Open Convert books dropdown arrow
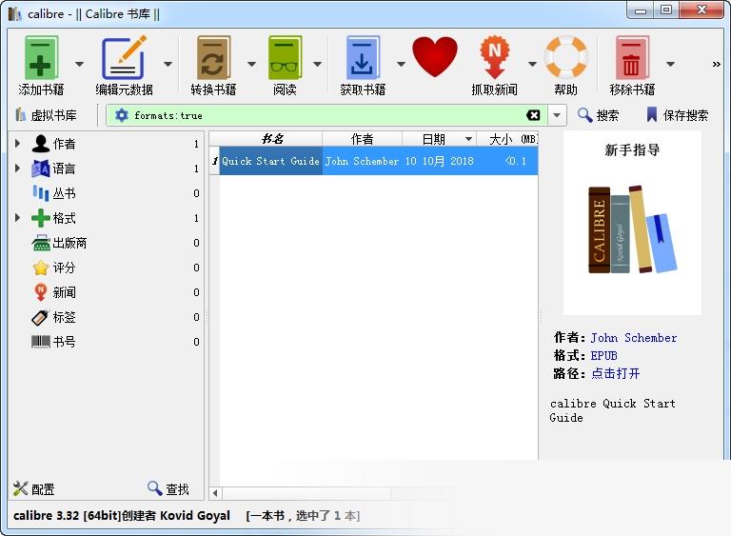 coord(251,64)
